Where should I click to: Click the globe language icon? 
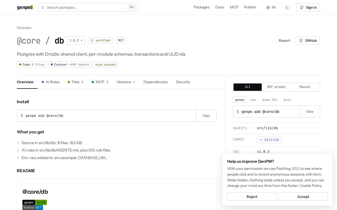pyautogui.click(x=268, y=7)
